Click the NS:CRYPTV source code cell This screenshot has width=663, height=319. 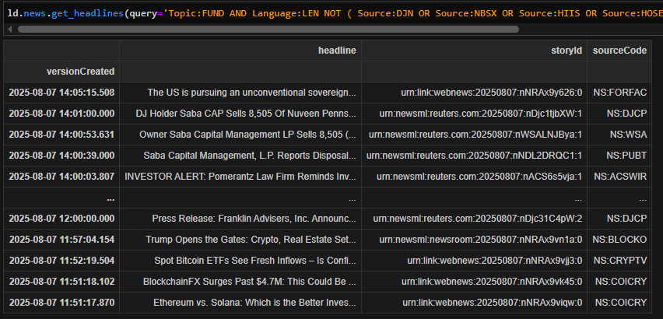click(x=620, y=261)
